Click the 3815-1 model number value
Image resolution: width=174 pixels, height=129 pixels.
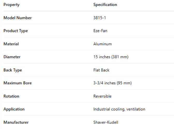(100, 18)
